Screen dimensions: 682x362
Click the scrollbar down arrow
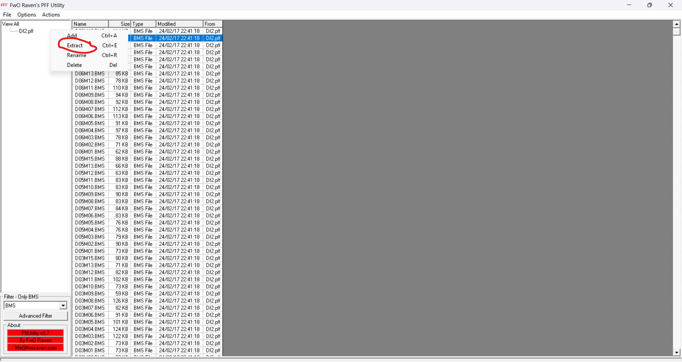[x=677, y=353]
